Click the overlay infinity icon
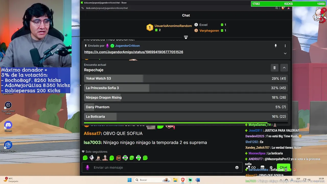Screen dimensions: 327x184 (x=253, y=168)
